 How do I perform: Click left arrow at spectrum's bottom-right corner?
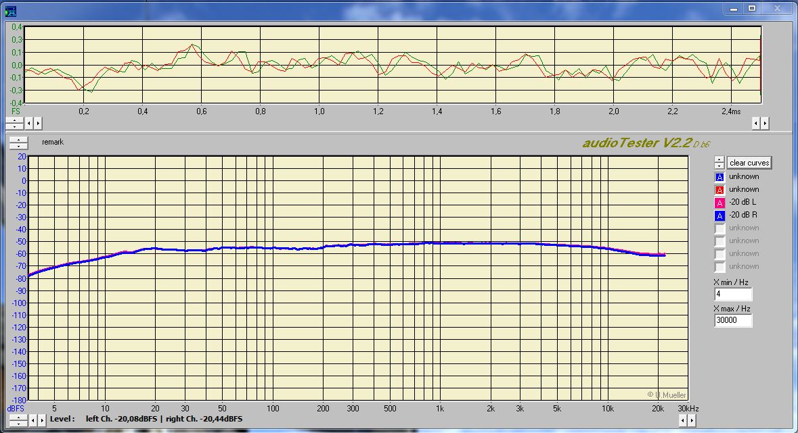coord(683,420)
